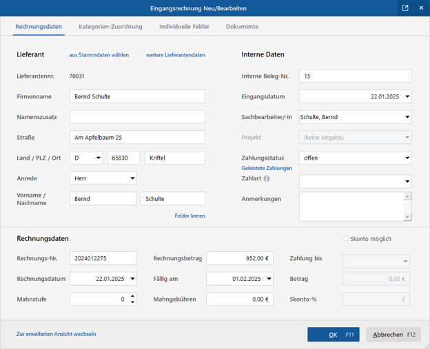
Task: Expand the Sachbearbeiter/-in dropdown
Action: pos(407,117)
